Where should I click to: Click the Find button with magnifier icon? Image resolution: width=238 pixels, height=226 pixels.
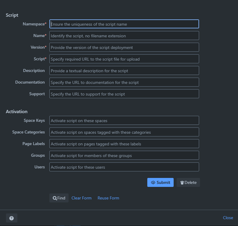59,198
